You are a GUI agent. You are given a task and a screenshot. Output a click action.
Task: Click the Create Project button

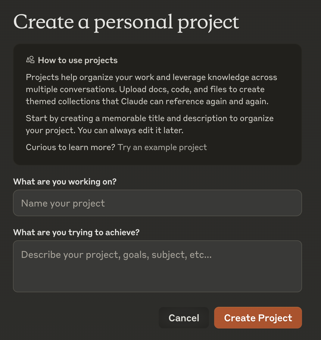(258, 318)
